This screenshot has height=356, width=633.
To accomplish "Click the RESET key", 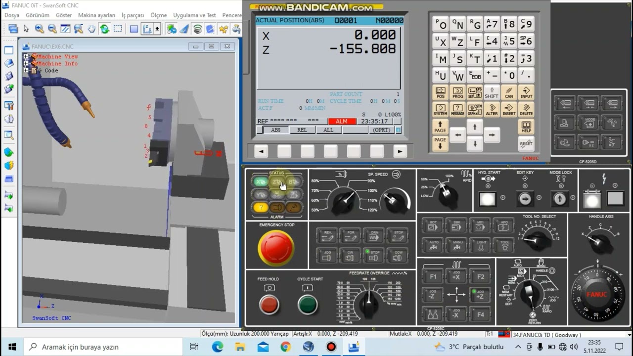I will point(526,144).
